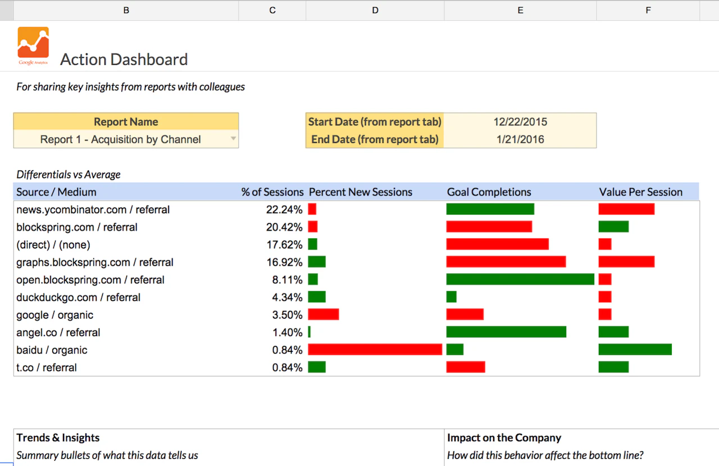Image resolution: width=719 pixels, height=466 pixels.
Task: Click the Google Analytics logo image
Action: 33,46
